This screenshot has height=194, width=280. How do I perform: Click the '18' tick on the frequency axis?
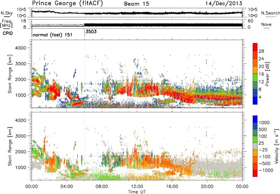pos(23,21)
